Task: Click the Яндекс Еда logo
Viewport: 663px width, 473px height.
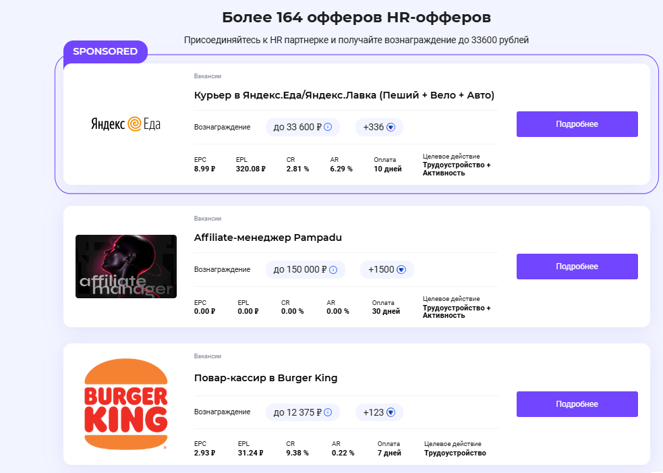Action: tap(125, 124)
